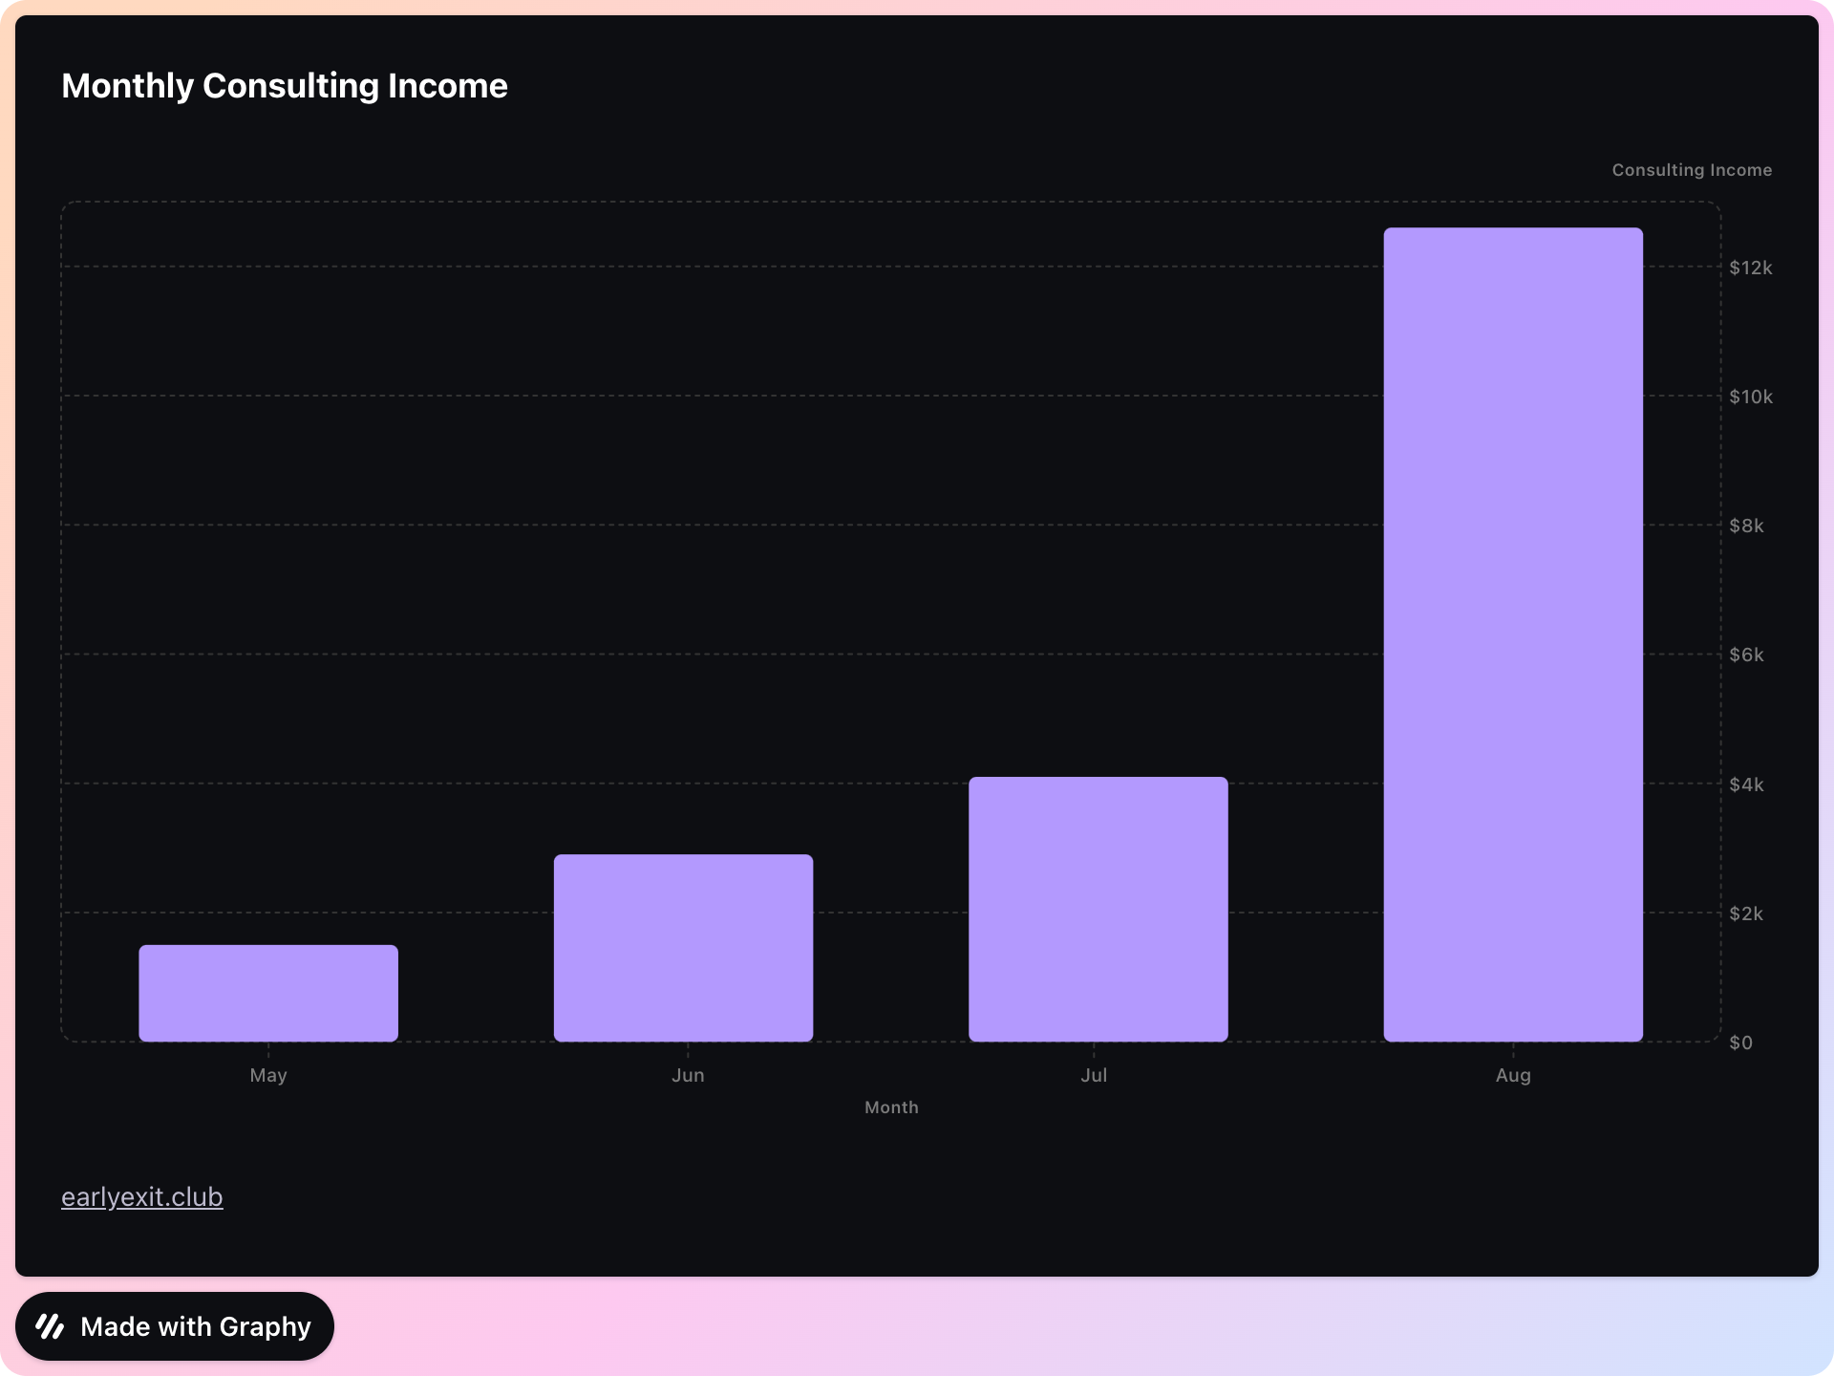
Task: Select the Jun income bar
Action: [683, 948]
